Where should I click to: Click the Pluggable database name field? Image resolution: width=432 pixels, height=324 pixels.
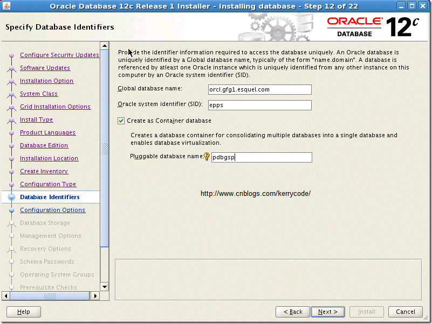262,157
